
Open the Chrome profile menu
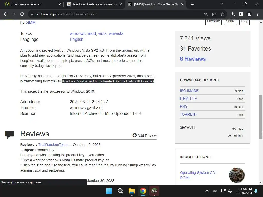coord(249,14)
